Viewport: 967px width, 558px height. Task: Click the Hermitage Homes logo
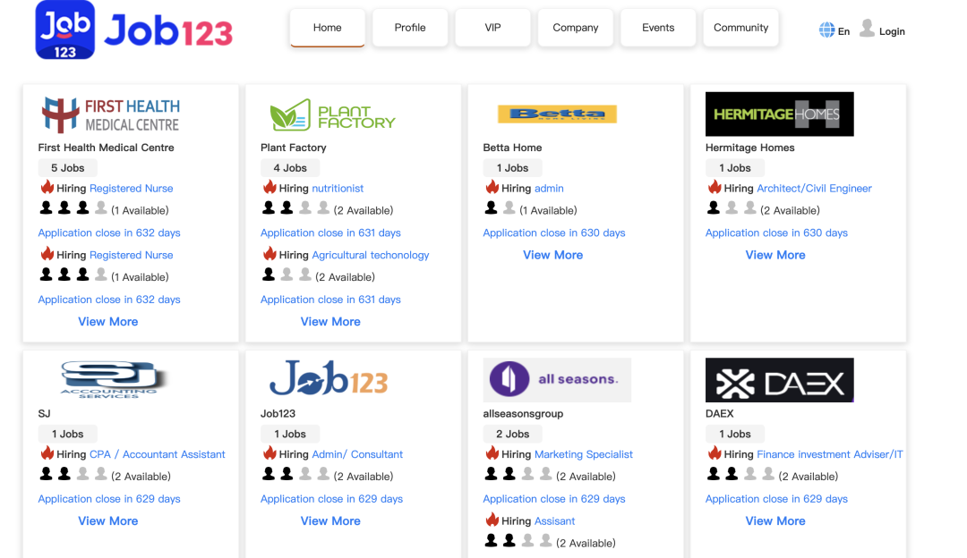[780, 114]
